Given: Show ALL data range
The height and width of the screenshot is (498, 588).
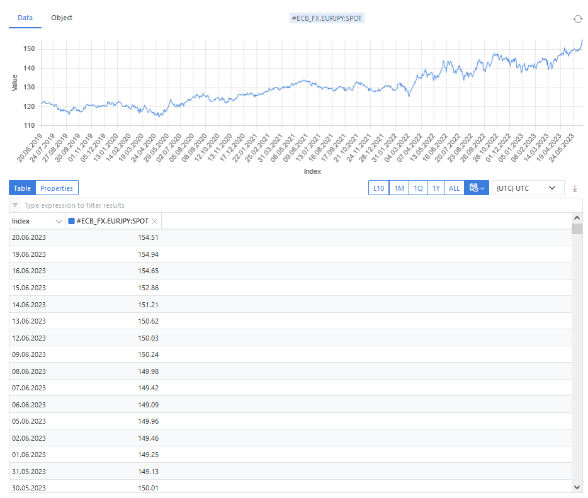Looking at the screenshot, I should [454, 188].
